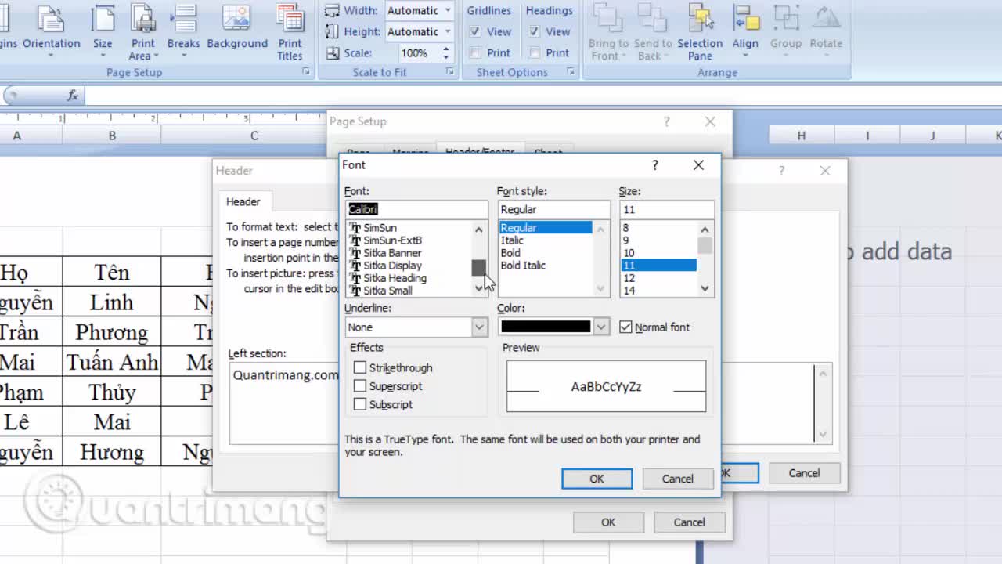Select the Sitka Small font
Screen dimensions: 1002x564
point(387,291)
